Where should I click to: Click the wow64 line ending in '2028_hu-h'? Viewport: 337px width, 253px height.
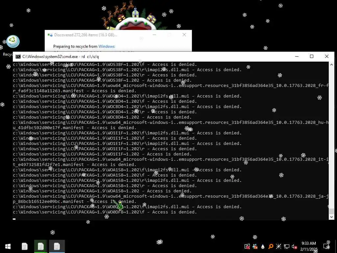(171, 123)
